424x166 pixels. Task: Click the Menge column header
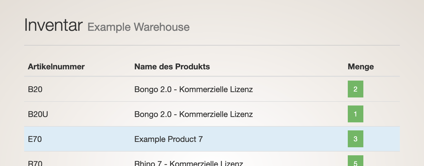tap(361, 67)
